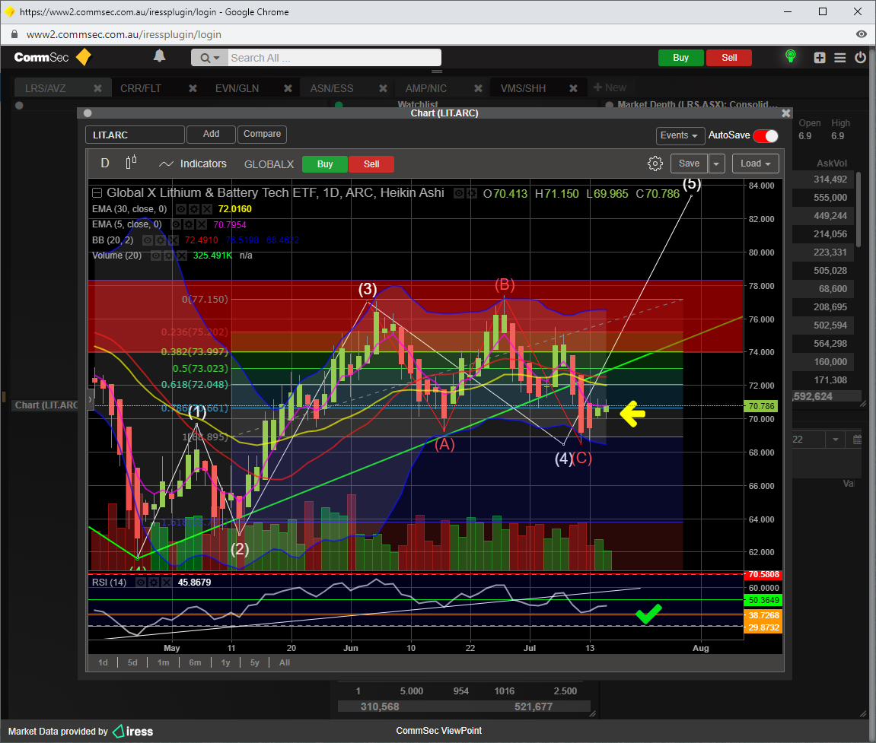Toggle visibility of Volume (20)
The height and width of the screenshot is (743, 876).
(x=157, y=256)
